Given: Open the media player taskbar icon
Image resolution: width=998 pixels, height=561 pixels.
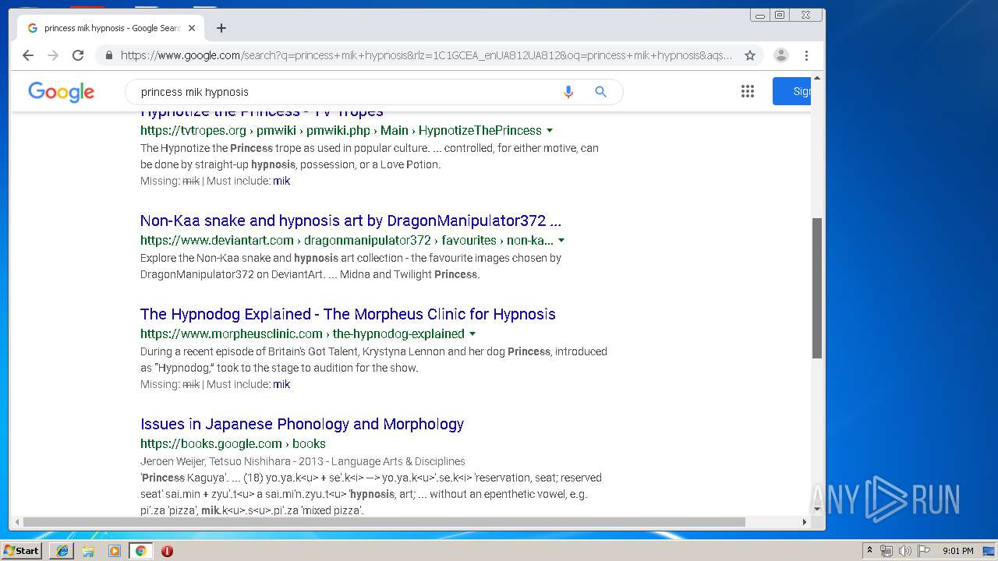Looking at the screenshot, I should pos(115,551).
